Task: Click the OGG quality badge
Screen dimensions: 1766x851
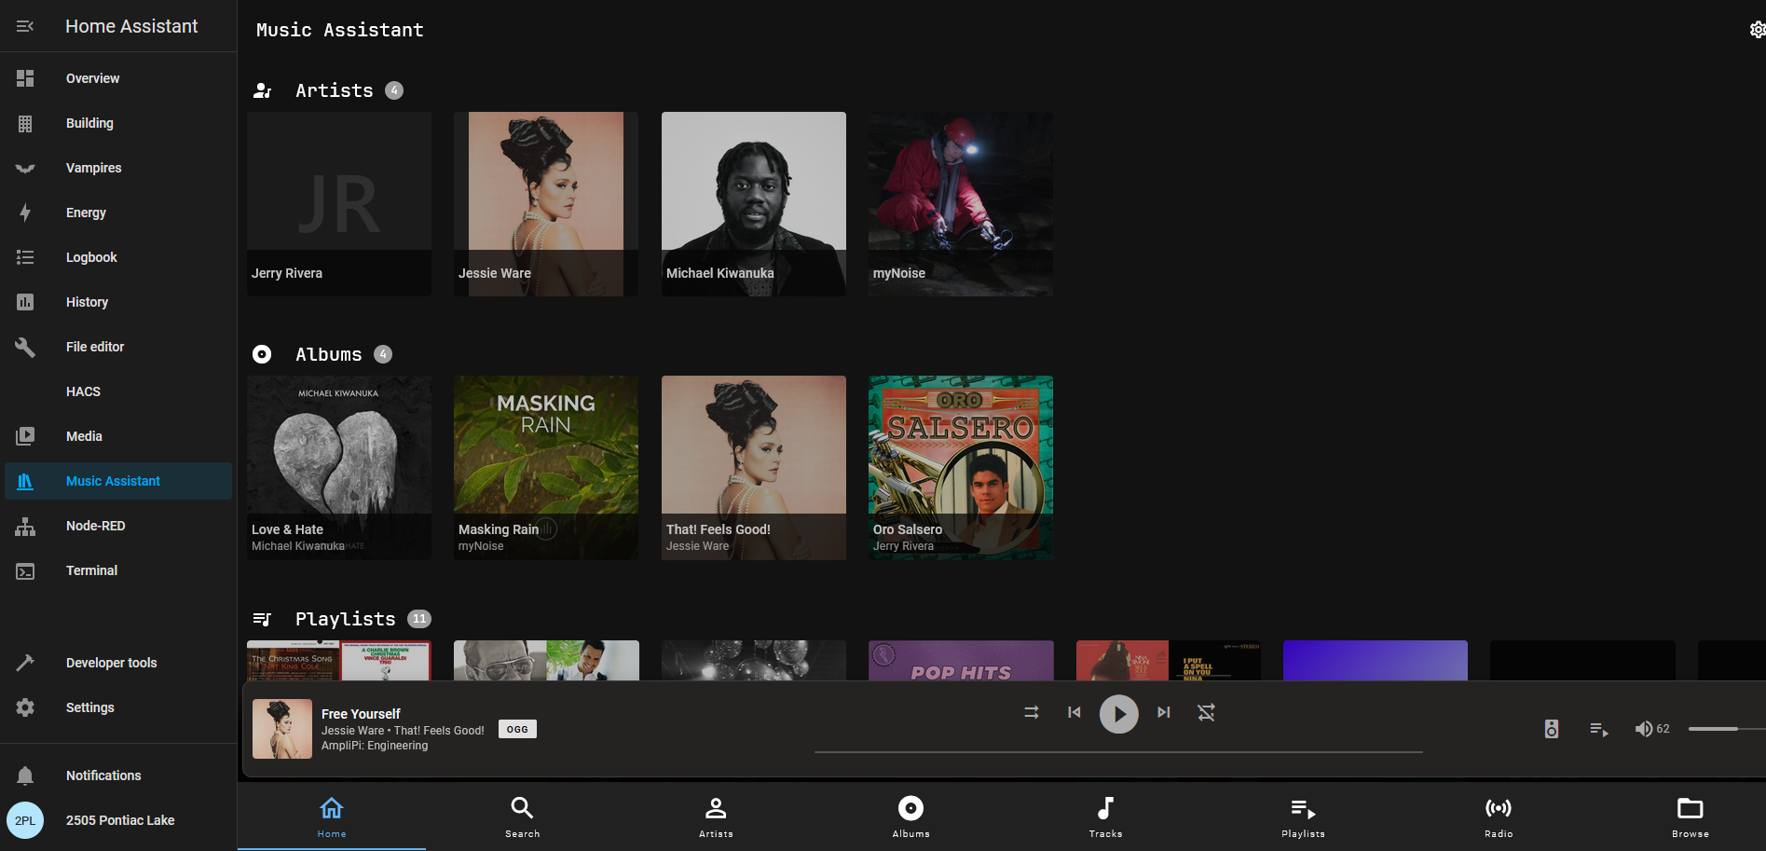Action: [517, 729]
